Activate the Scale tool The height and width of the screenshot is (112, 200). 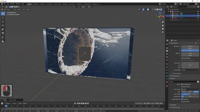pos(3,29)
